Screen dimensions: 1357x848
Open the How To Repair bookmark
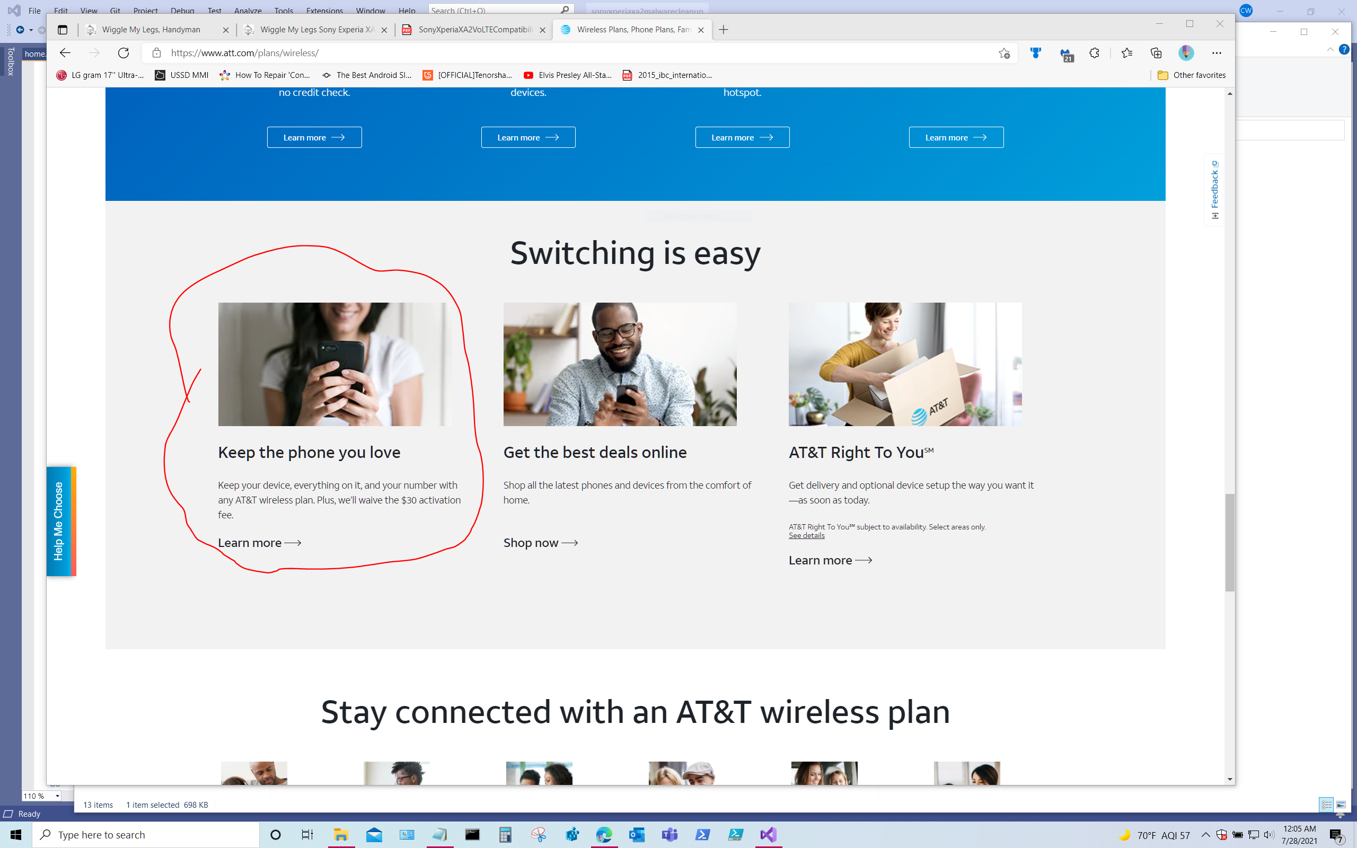coord(265,75)
